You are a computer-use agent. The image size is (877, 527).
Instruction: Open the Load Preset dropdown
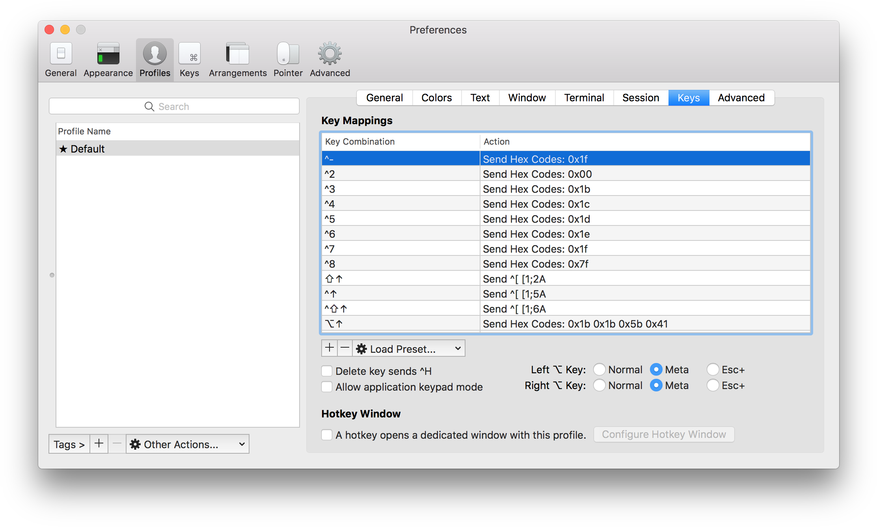click(409, 348)
